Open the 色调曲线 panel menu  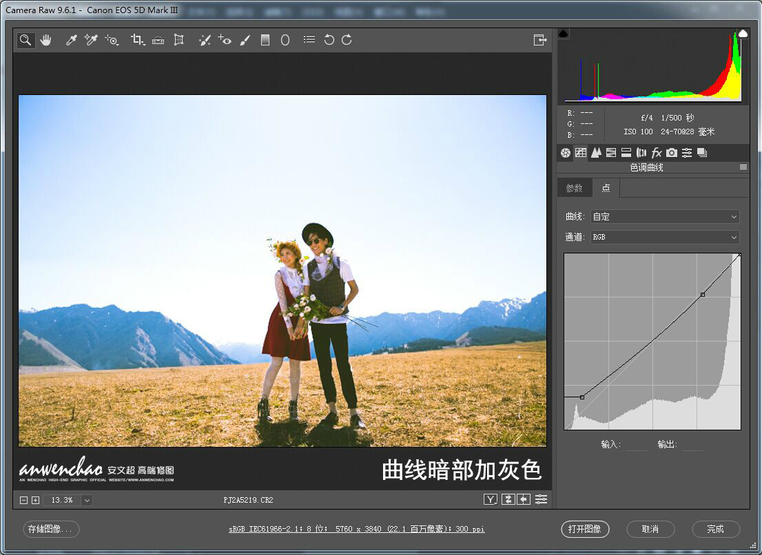tap(743, 167)
